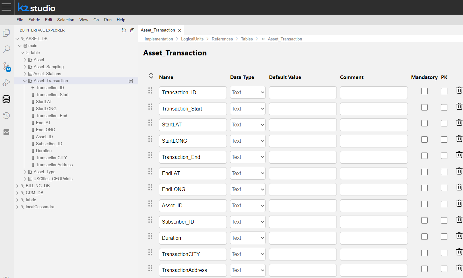Check PK for Transaction_ID field
This screenshot has height=278, width=463.
click(x=444, y=91)
